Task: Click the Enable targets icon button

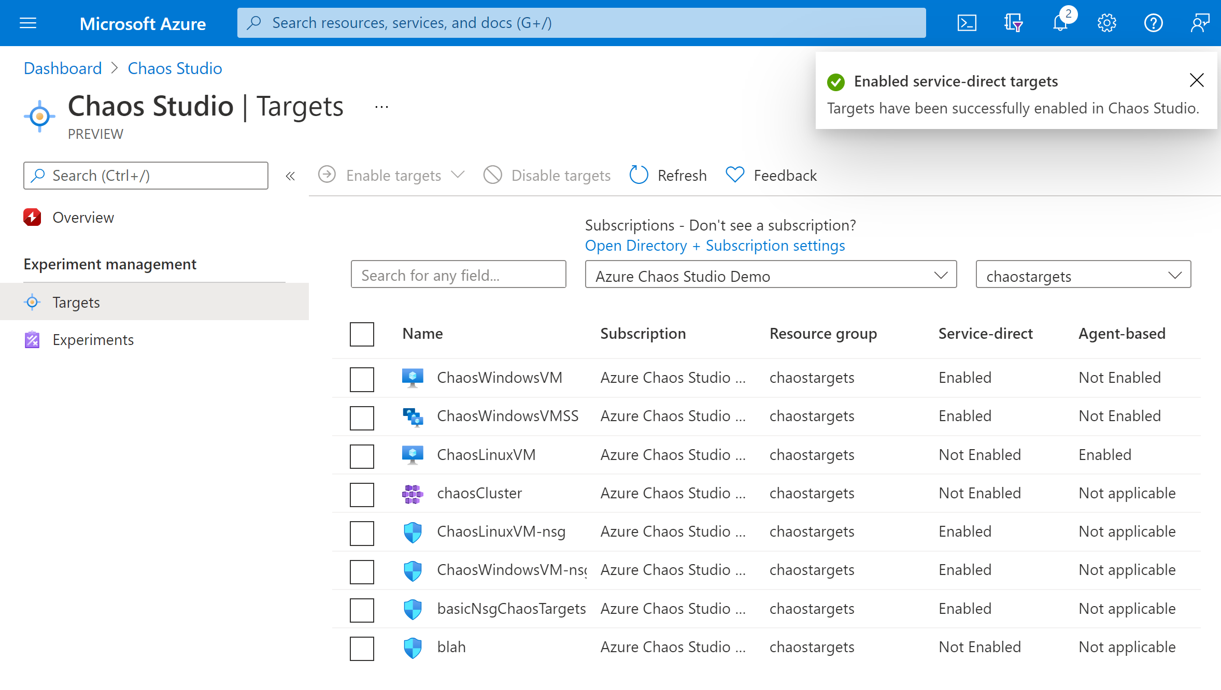Action: click(328, 175)
